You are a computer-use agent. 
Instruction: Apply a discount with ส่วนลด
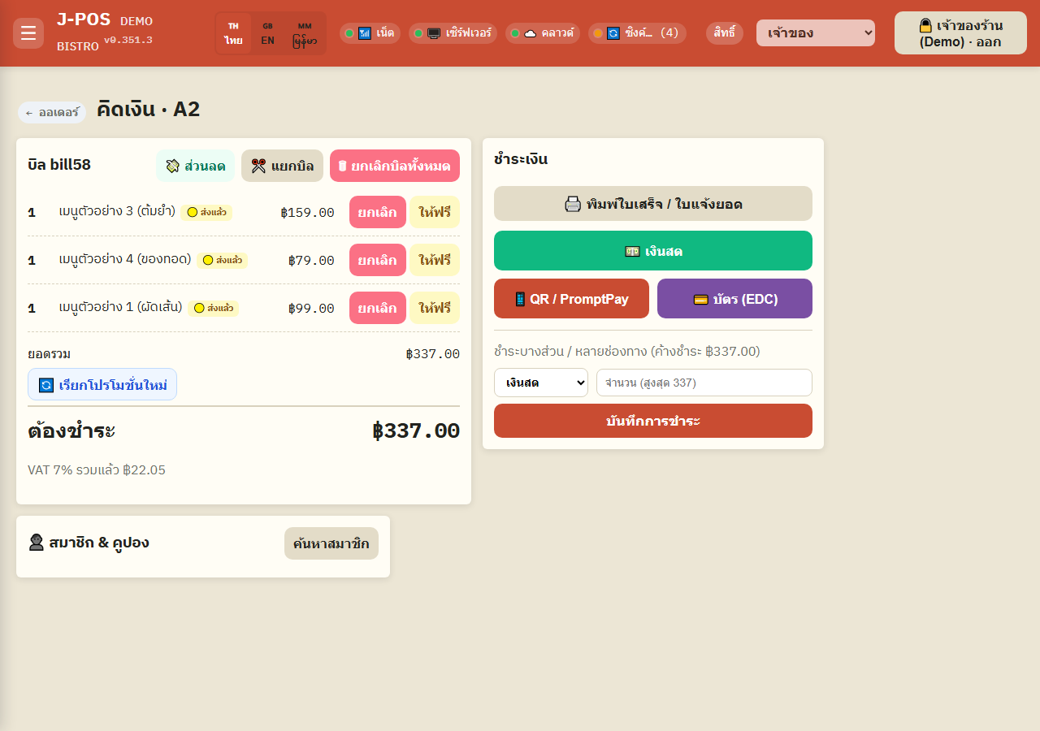(195, 166)
